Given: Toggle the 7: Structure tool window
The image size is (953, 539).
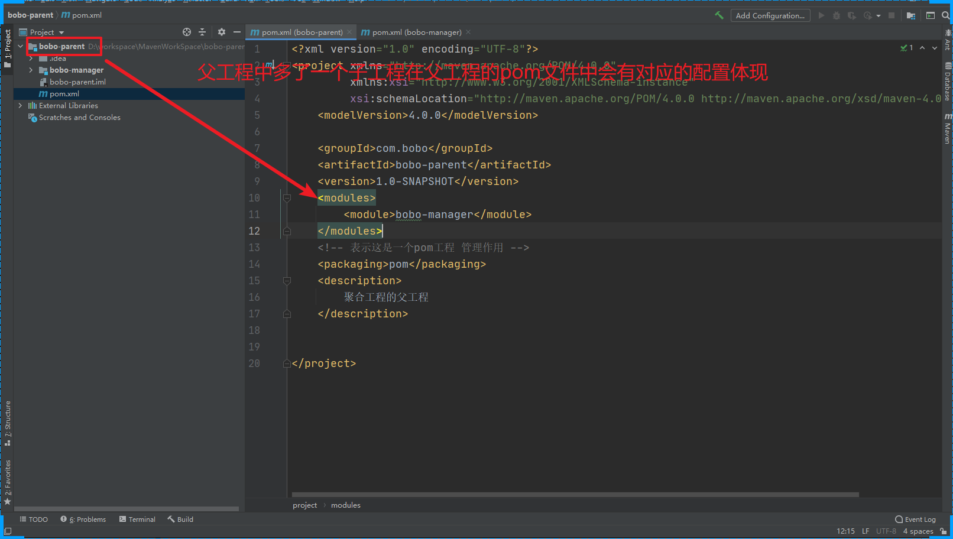Looking at the screenshot, I should click(x=8, y=423).
